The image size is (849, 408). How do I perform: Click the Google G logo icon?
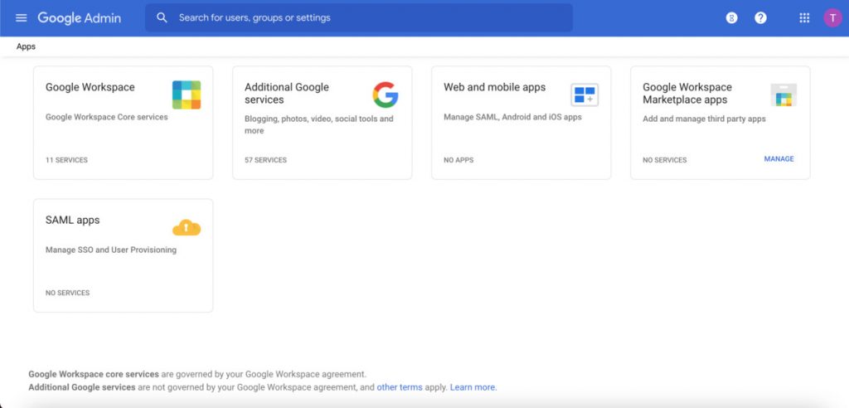[x=386, y=95]
